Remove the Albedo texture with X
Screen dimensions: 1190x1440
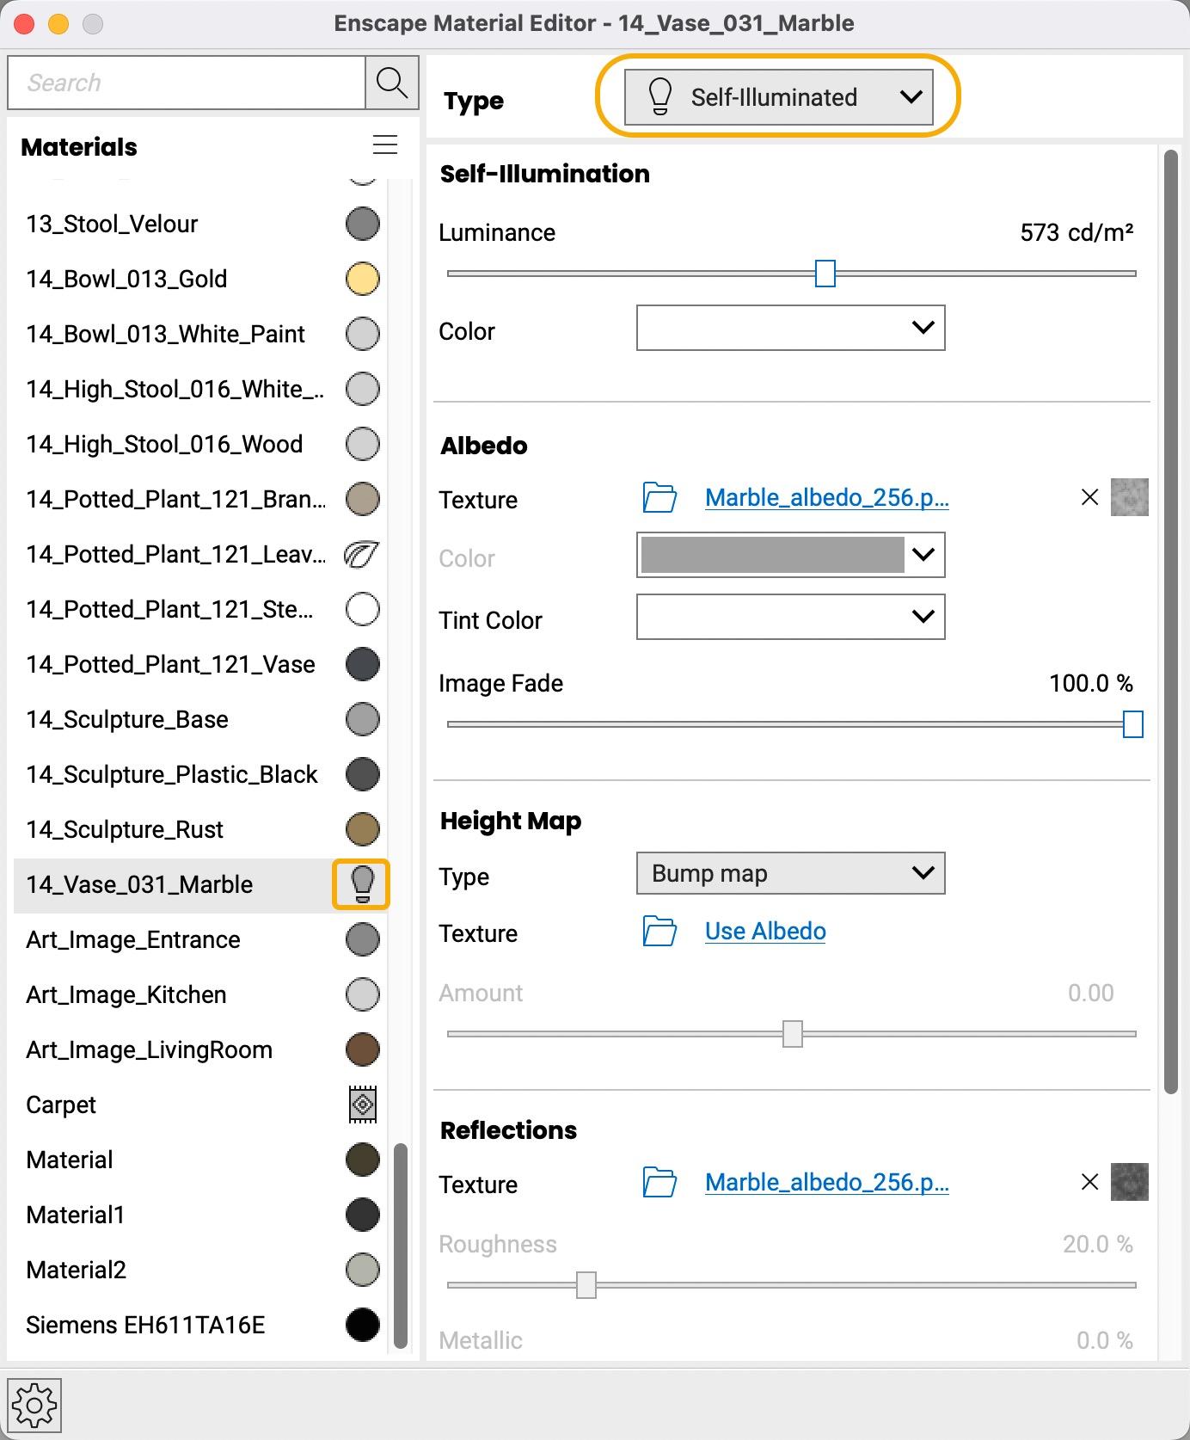point(1089,497)
